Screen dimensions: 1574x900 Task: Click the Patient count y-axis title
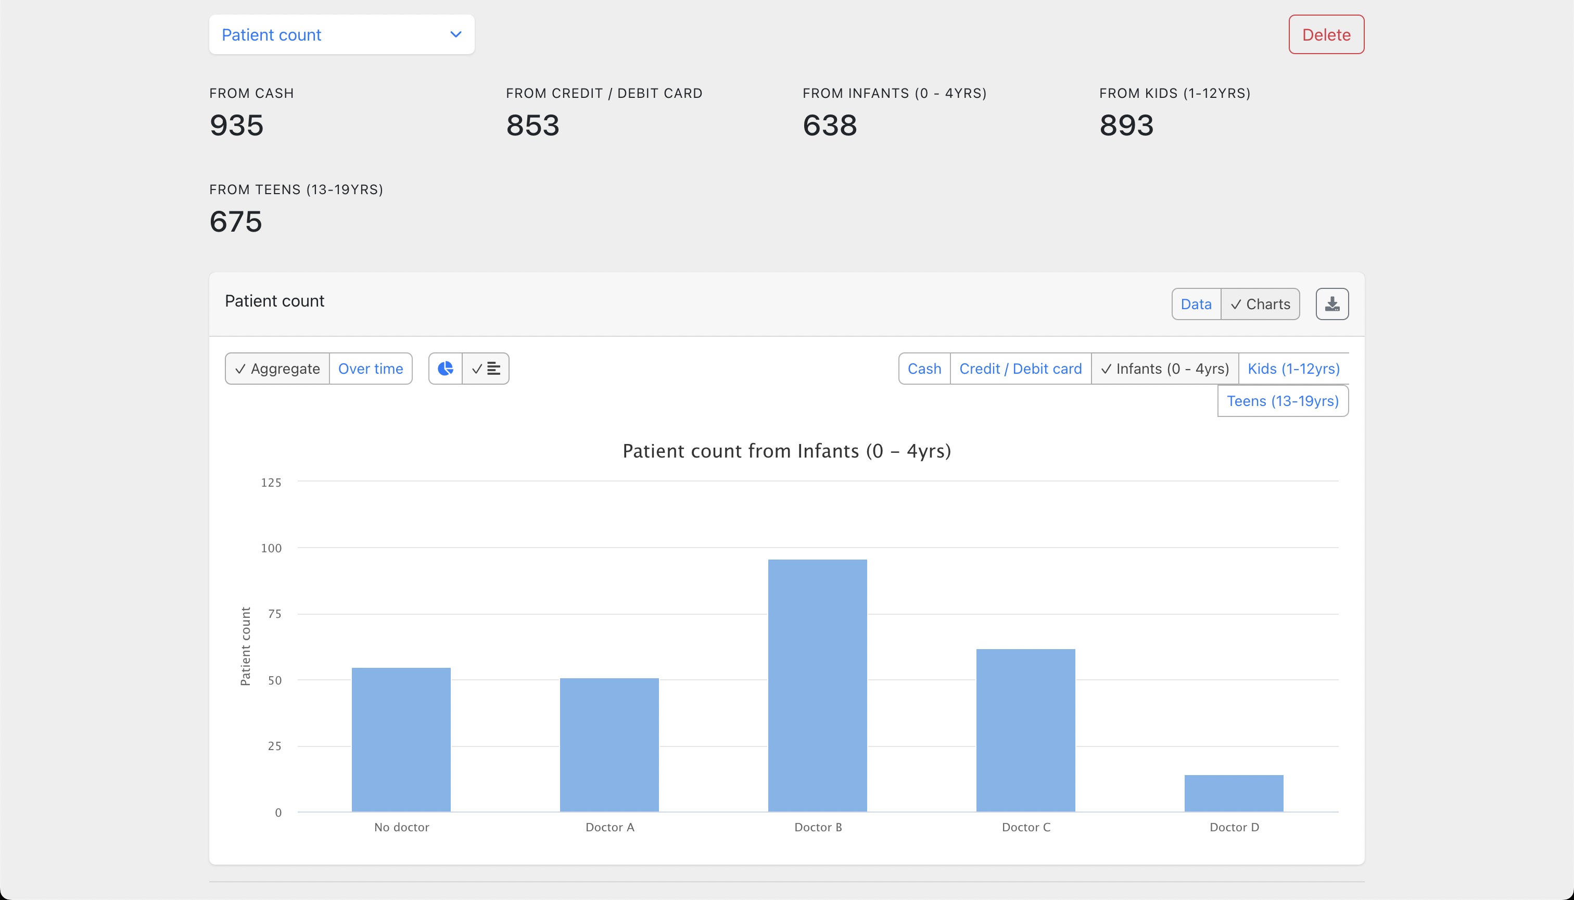245,646
